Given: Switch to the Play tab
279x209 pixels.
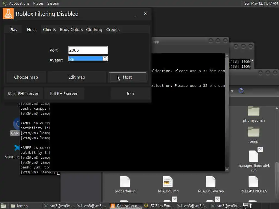Looking at the screenshot, I should tap(13, 29).
